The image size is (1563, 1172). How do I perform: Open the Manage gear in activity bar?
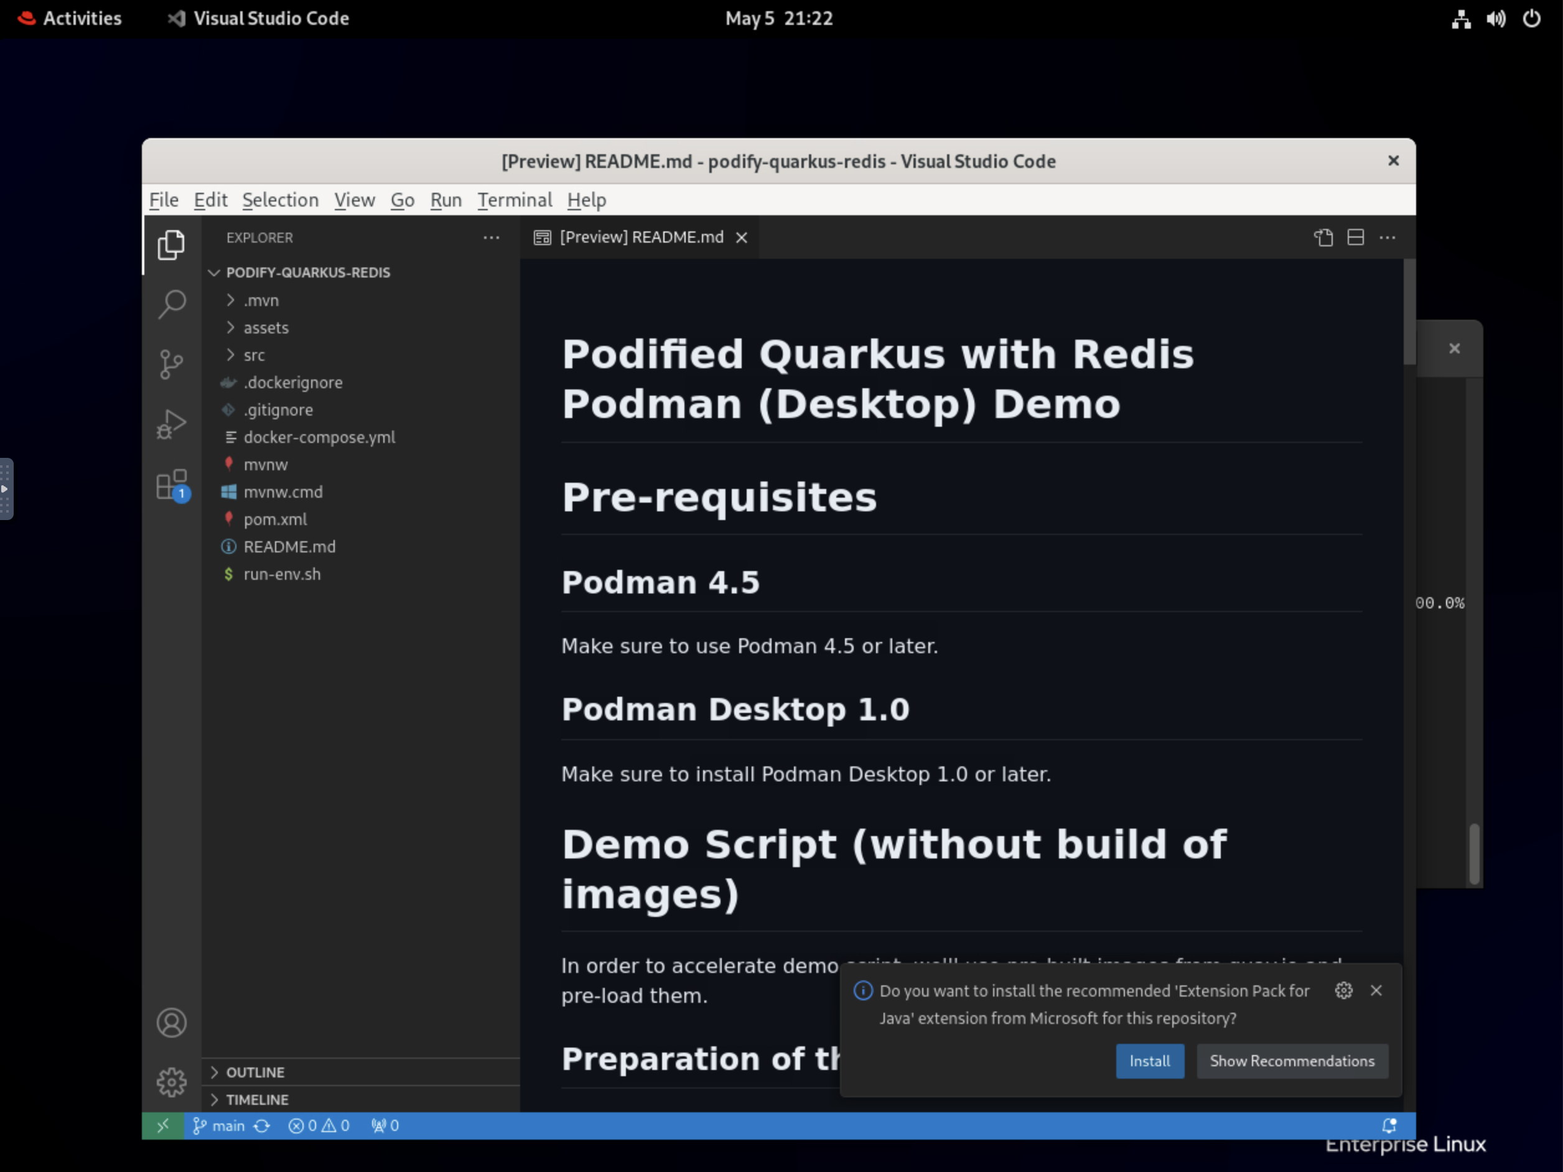(x=171, y=1082)
